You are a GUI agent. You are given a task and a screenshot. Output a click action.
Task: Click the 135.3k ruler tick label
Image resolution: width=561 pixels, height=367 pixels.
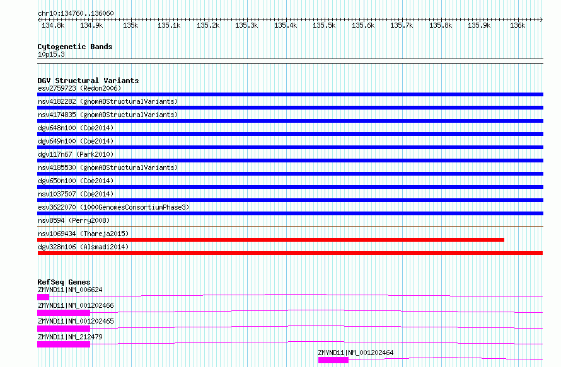246,25
